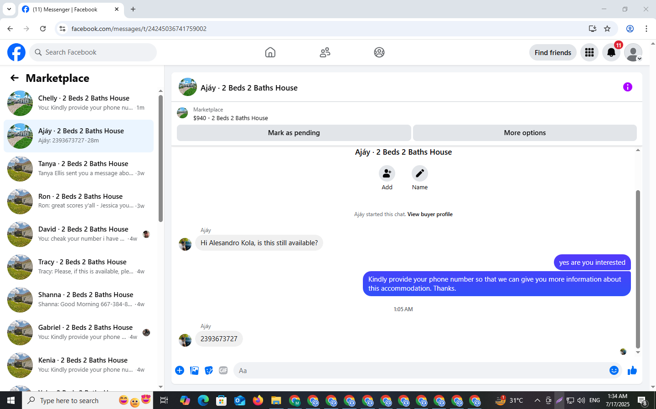656x409 pixels.
Task: Choose a sticker icon in composer
Action: pyautogui.click(x=209, y=370)
